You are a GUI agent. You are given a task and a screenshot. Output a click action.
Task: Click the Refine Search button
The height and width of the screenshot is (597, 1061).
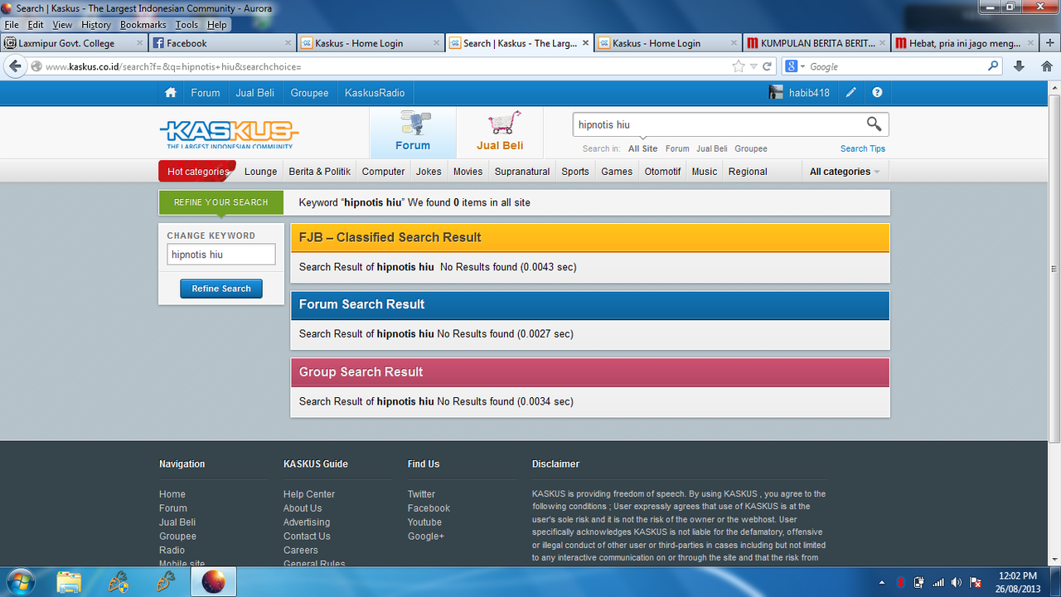(221, 289)
